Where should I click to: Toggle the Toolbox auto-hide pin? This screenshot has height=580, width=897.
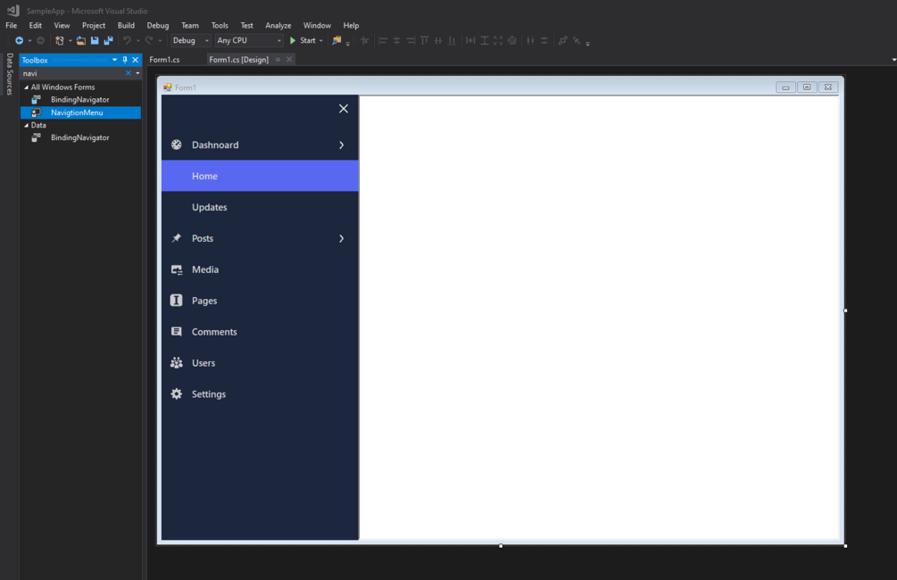[x=125, y=60]
